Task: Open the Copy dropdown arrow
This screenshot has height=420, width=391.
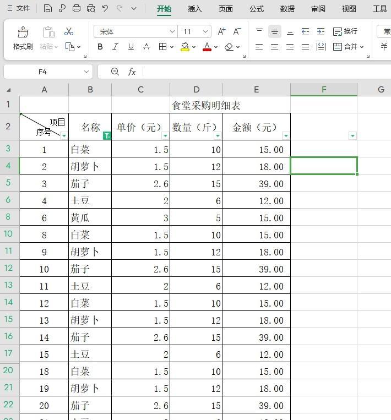Action: click(79, 47)
